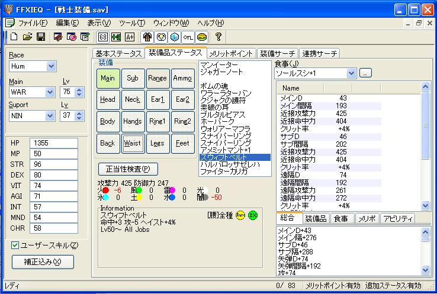Switch to the メリットポイント tab
This screenshot has height=294, width=437.
click(231, 53)
